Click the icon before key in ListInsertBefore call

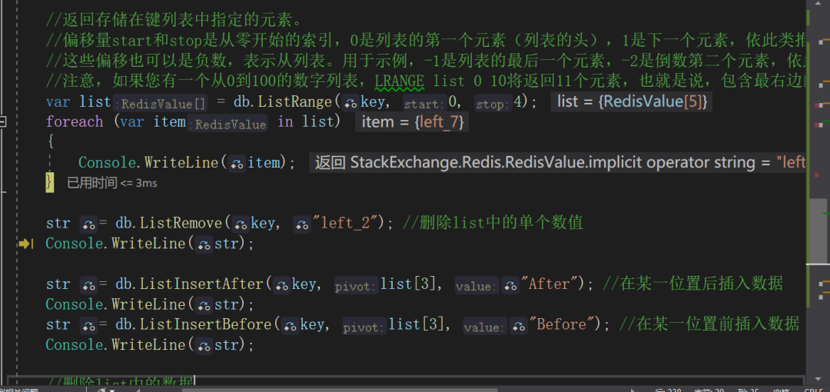[290, 326]
